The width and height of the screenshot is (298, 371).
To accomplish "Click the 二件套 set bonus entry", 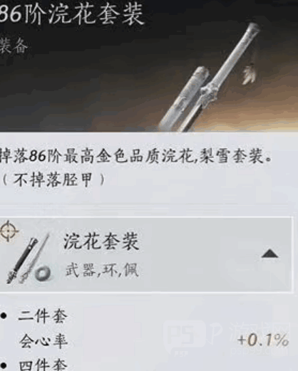I will (x=43, y=316).
